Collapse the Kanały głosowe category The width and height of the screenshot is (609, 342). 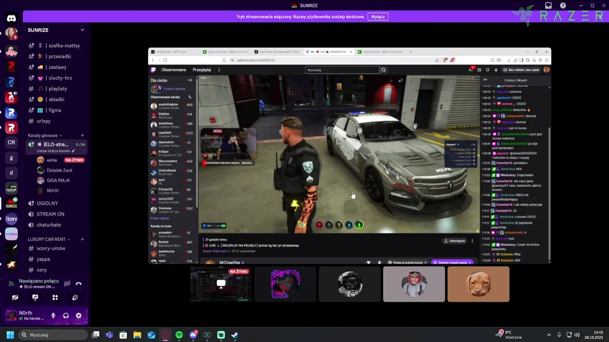45,135
